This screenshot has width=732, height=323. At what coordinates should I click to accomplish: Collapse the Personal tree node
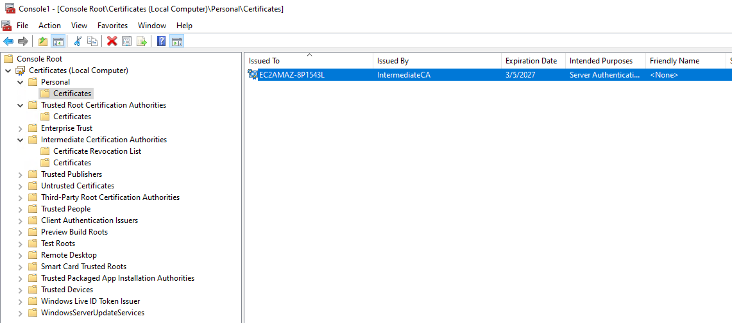[x=20, y=82]
